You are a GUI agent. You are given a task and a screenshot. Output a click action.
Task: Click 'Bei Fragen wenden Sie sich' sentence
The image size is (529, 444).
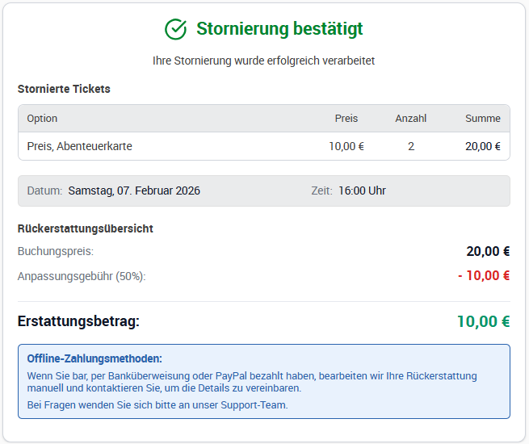point(157,405)
